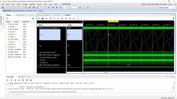177x99 pixels.
Task: Switch to the Messages tab
Action: point(22,77)
